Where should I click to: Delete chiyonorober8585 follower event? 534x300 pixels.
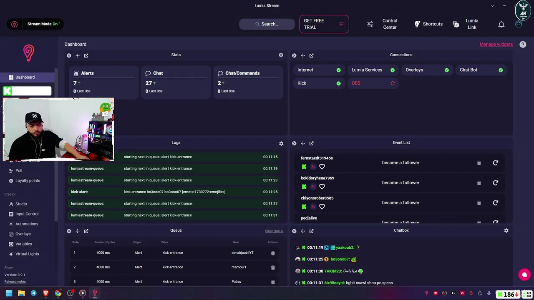(x=479, y=203)
